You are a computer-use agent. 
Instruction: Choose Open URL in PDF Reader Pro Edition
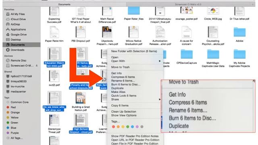135,140
